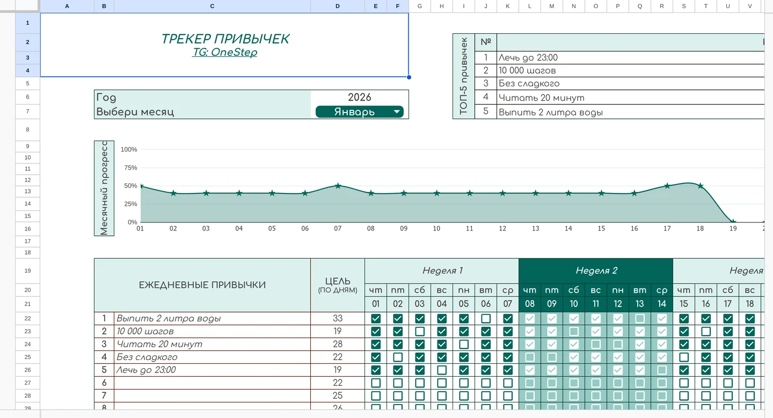Click goal value 33 in ЦЕЛЬ column
Image resolution: width=773 pixels, height=418 pixels.
tap(338, 318)
